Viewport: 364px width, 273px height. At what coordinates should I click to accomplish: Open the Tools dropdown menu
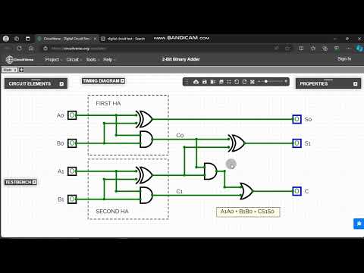[x=92, y=59]
